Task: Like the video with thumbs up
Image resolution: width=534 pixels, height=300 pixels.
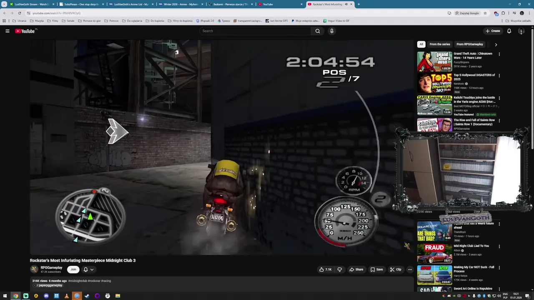Action: point(325,270)
